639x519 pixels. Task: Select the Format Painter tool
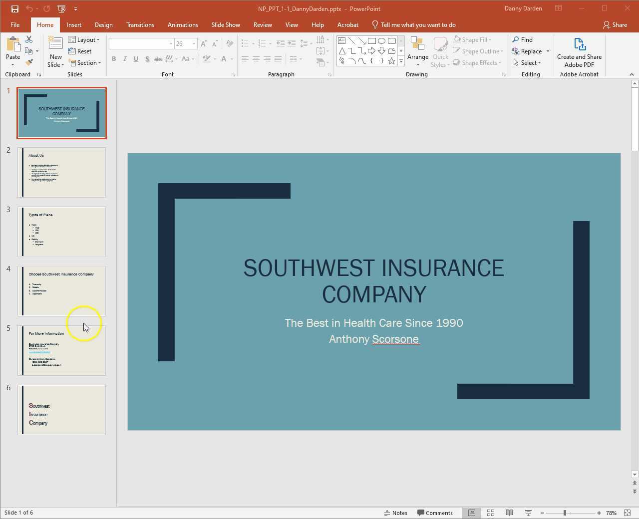click(29, 61)
